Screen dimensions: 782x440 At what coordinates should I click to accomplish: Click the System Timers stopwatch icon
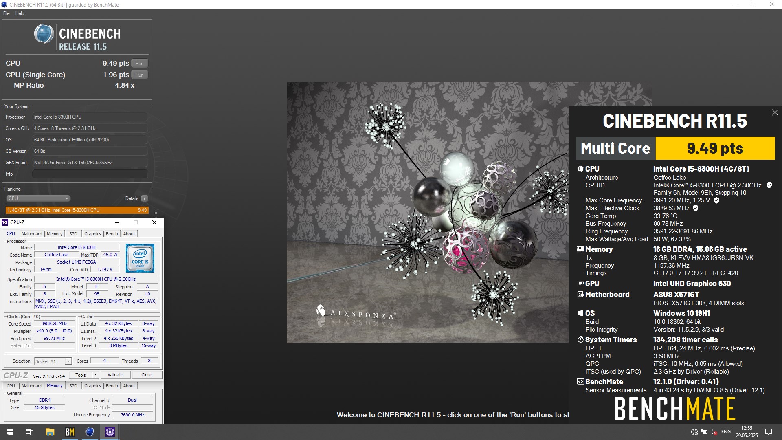click(x=580, y=339)
